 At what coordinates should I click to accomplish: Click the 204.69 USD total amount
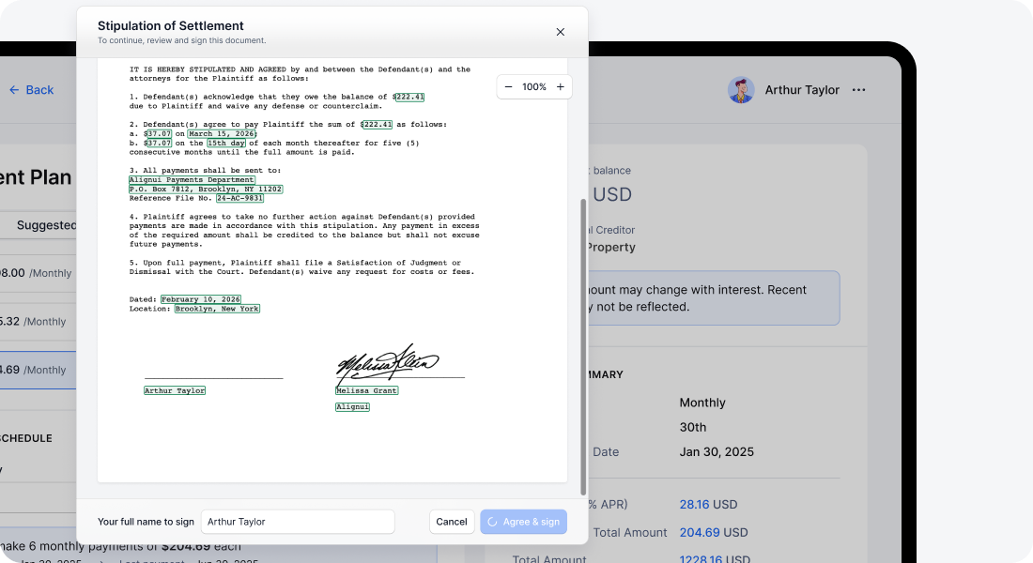pyautogui.click(x=714, y=532)
